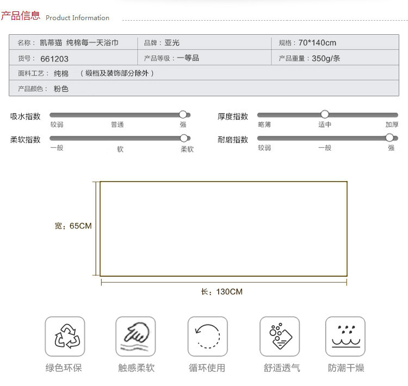
Task: Click the 耐磨指数 slider handle
Action: point(389,138)
